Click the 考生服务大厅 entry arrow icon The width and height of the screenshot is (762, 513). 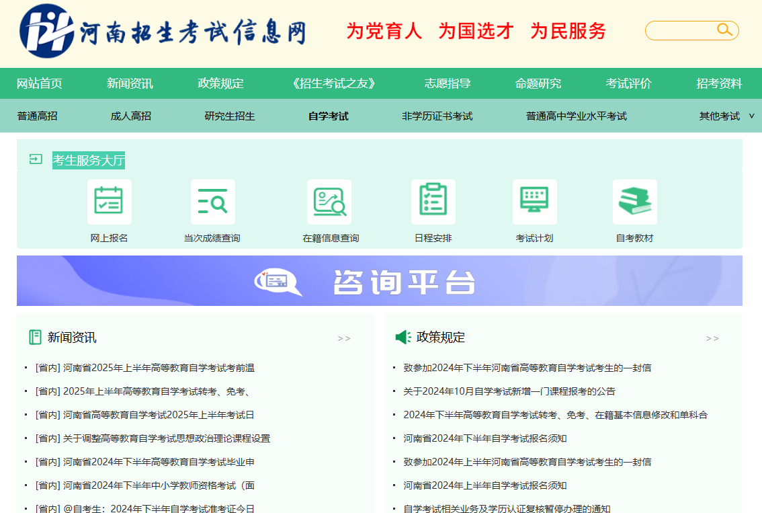coord(34,161)
